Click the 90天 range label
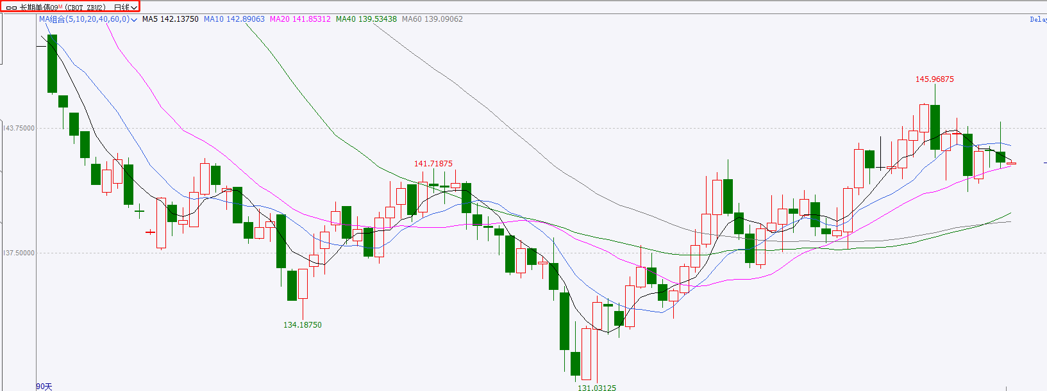 44,387
